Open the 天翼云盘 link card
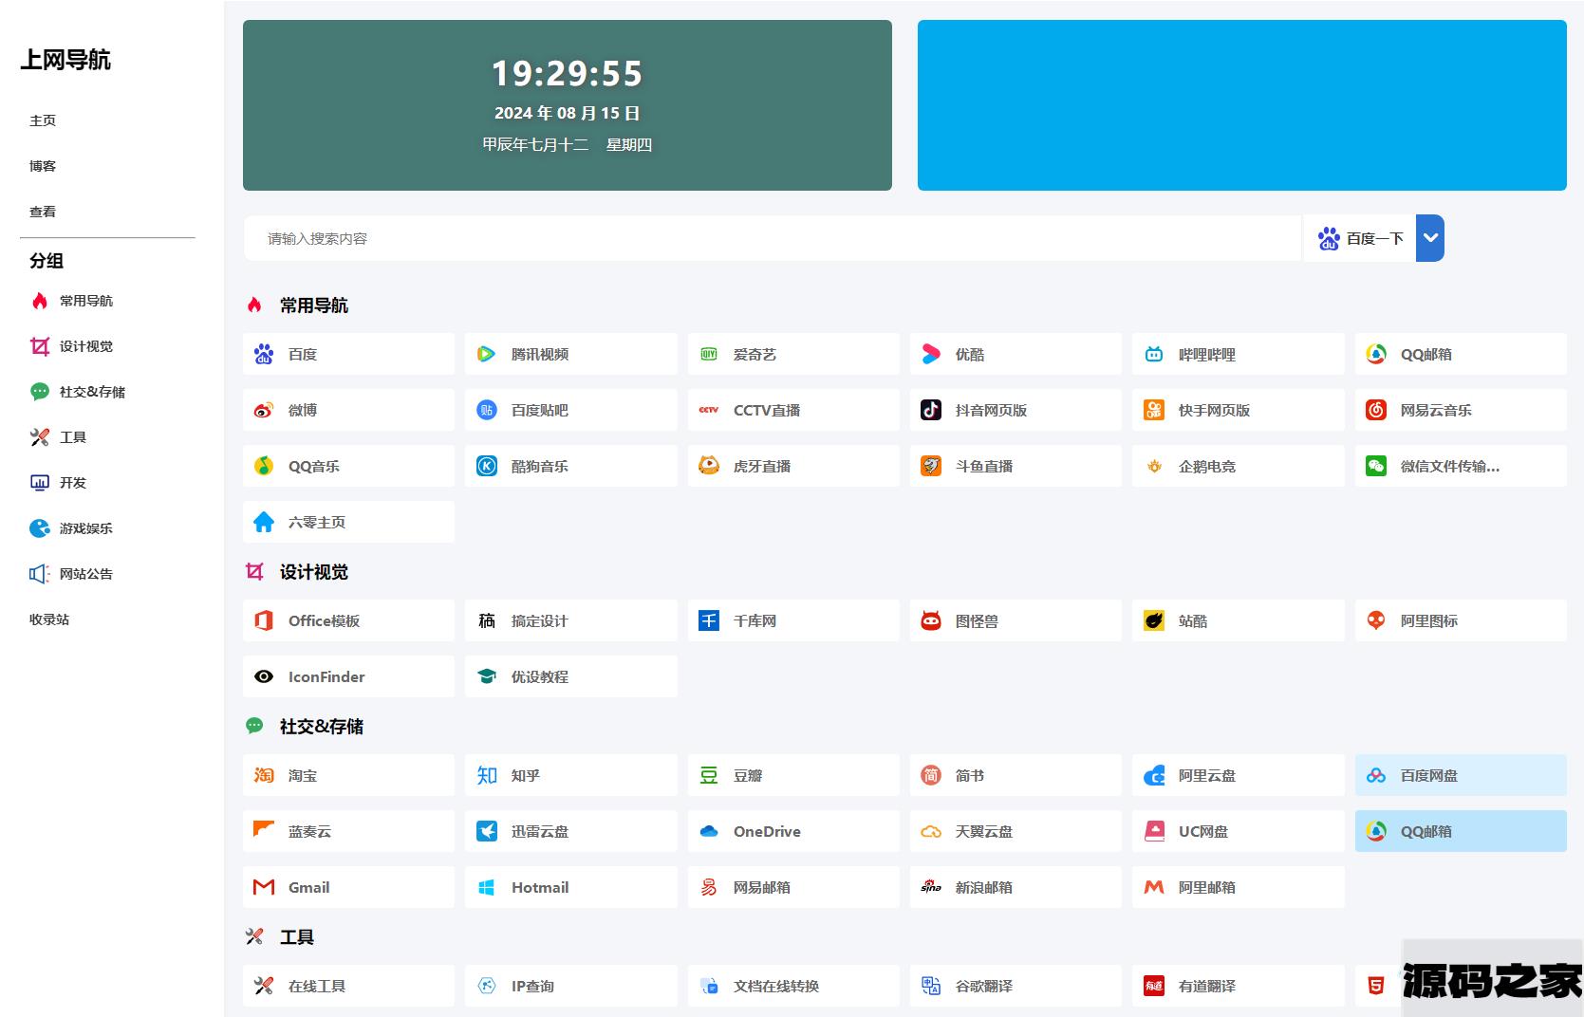Image resolution: width=1584 pixels, height=1017 pixels. click(x=1016, y=831)
